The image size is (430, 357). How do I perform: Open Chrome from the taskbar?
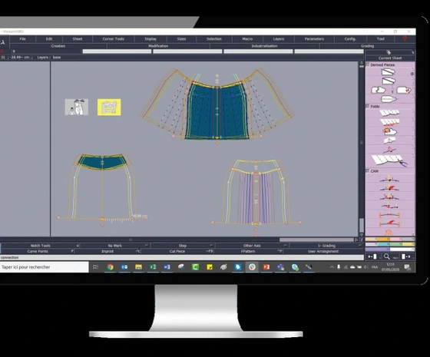click(x=111, y=267)
